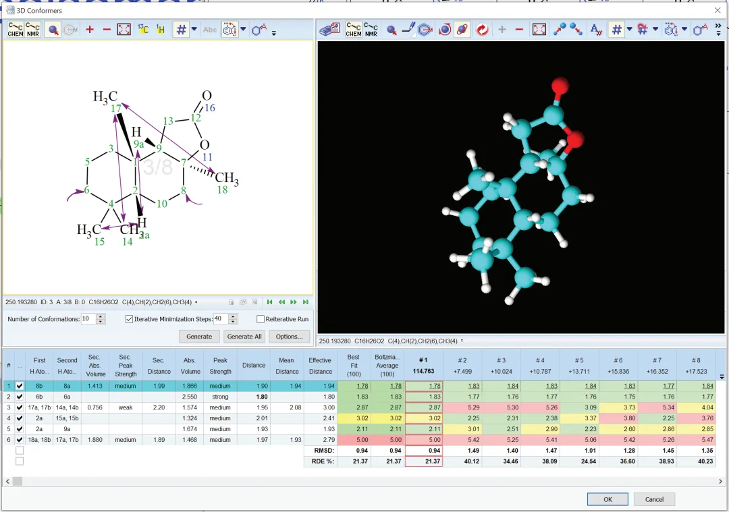
Task: Jump to first structure with green arrow
Action: coord(269,302)
